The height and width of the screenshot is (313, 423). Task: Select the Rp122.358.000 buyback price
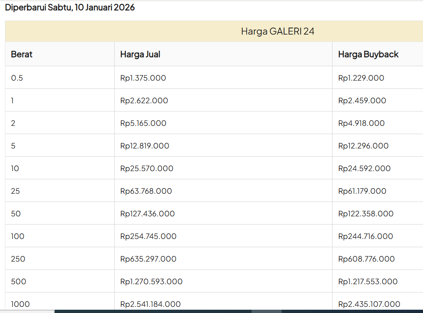click(365, 214)
